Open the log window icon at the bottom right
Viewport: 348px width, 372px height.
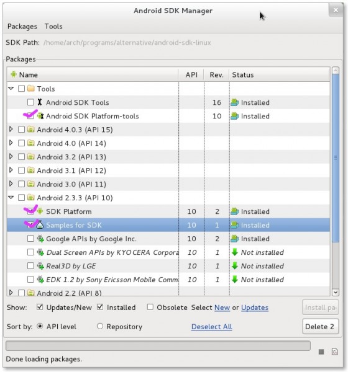coord(335,352)
